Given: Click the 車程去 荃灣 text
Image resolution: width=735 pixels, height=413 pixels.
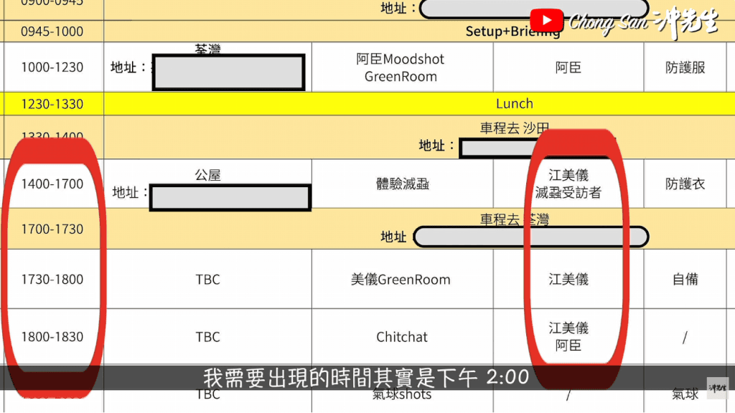Looking at the screenshot, I should [514, 219].
